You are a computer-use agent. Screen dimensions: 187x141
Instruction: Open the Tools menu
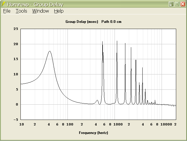(21, 11)
